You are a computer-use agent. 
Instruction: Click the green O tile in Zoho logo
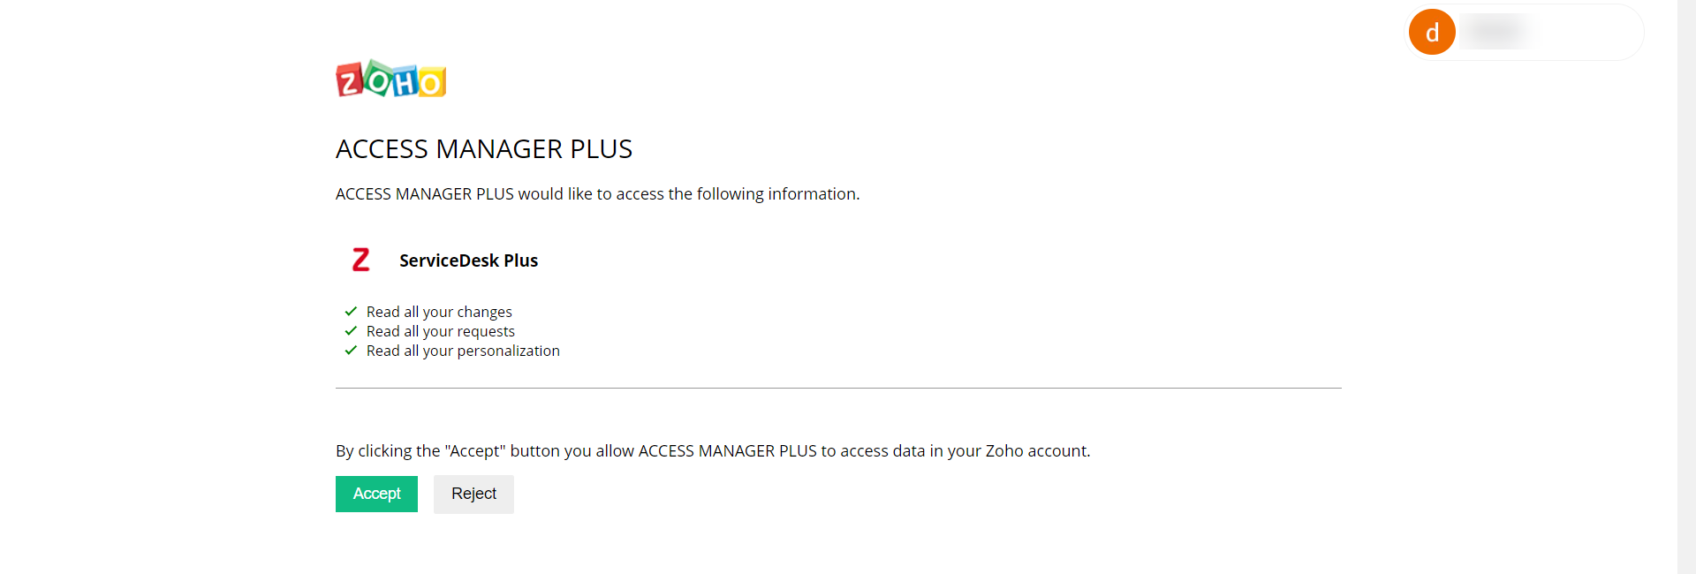pyautogui.click(x=378, y=79)
